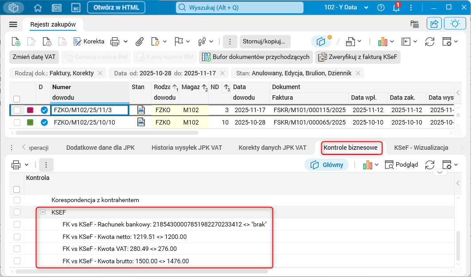Switch to Dodatkowe dane dla JPK tab

pyautogui.click(x=100, y=148)
